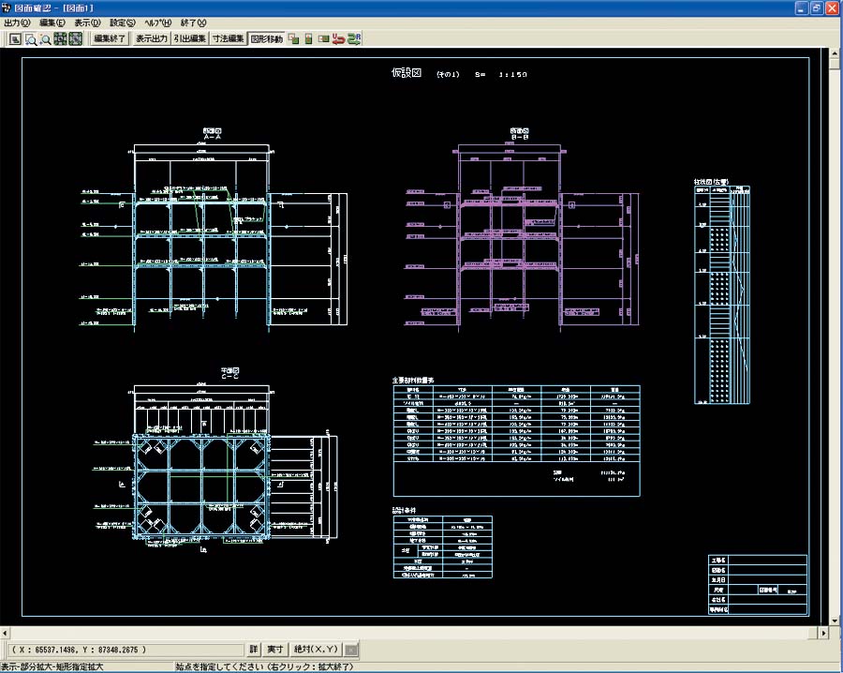The image size is (843, 673).
Task: Click the green pan/move view icon
Action: pyautogui.click(x=60, y=38)
